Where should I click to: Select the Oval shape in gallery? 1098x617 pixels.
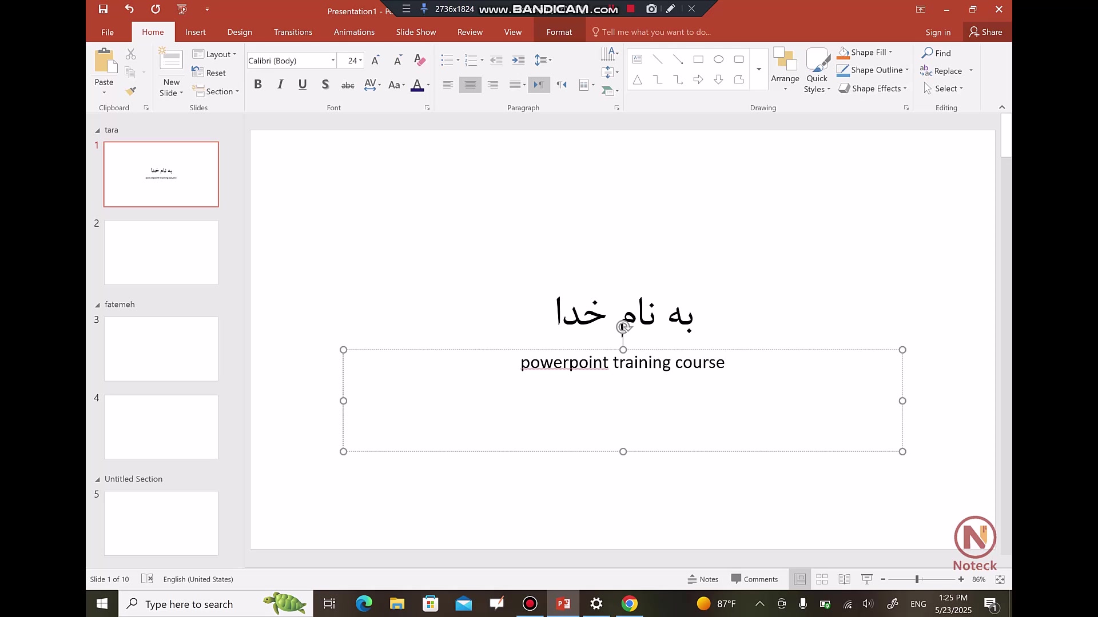click(x=718, y=59)
